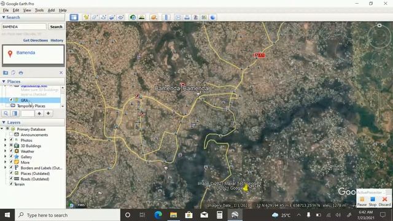Viewport: 393px width, 221px height.
Task: Show the ruler tool
Action: (166, 17)
